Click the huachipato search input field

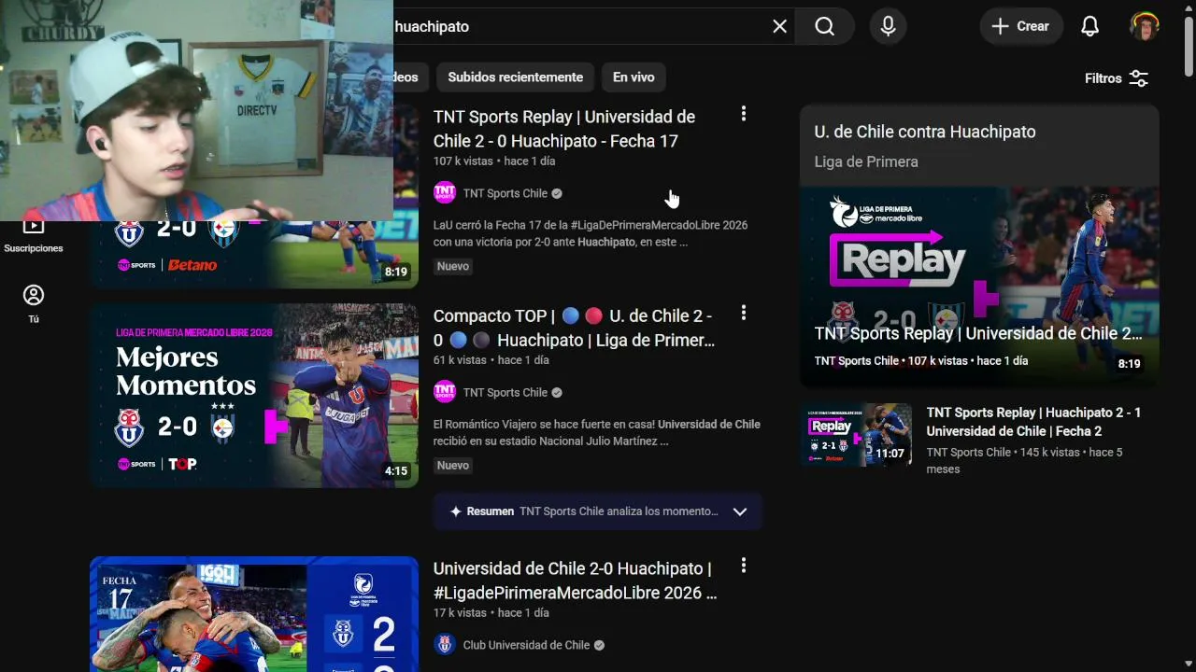point(579,26)
